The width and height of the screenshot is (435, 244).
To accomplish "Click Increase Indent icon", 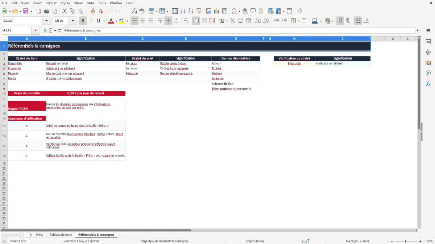I will click(x=276, y=21).
